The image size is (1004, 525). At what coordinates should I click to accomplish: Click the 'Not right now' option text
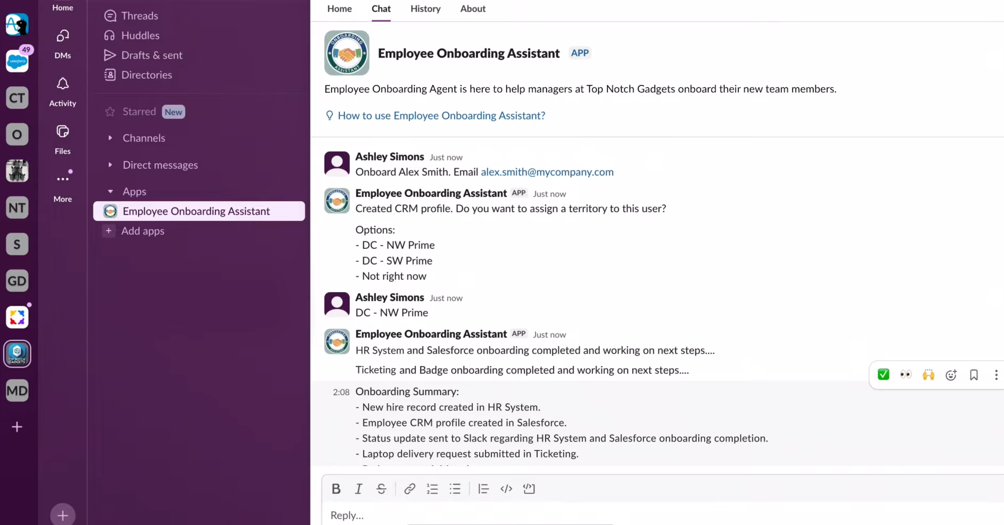pos(394,276)
